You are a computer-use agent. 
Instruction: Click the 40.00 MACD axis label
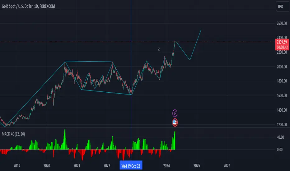pyautogui.click(x=280, y=137)
